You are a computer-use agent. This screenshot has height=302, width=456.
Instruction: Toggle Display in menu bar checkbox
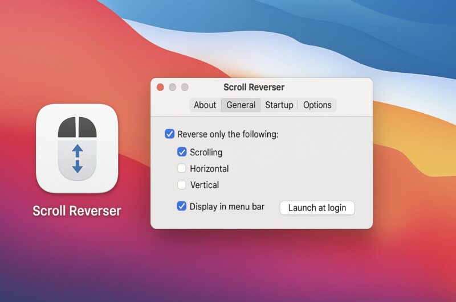click(x=182, y=206)
